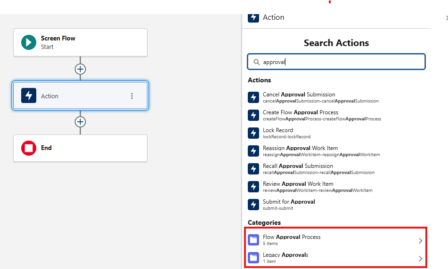
Task: Select the End element card
Action: [x=80, y=148]
